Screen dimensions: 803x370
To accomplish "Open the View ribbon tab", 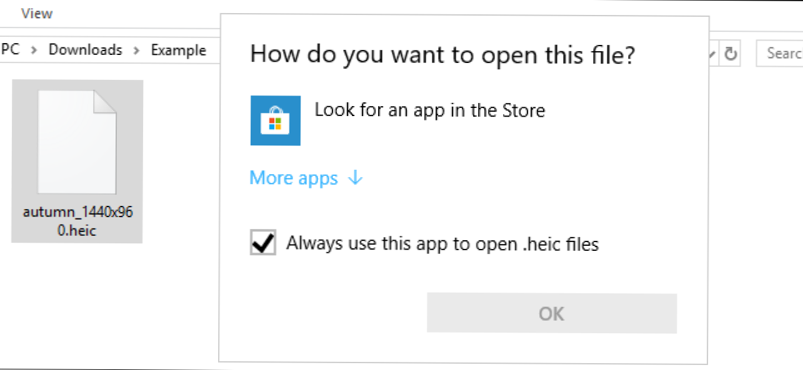I will point(37,13).
